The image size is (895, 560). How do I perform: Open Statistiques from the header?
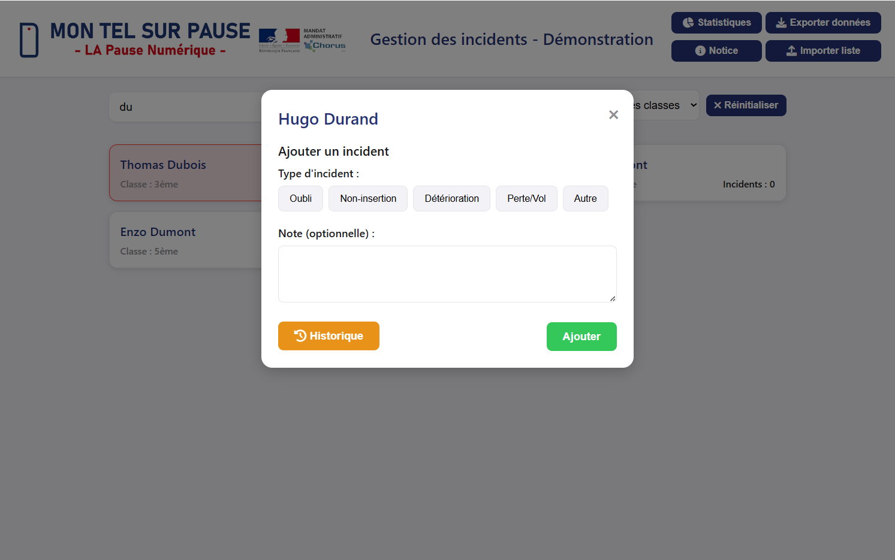coord(716,23)
